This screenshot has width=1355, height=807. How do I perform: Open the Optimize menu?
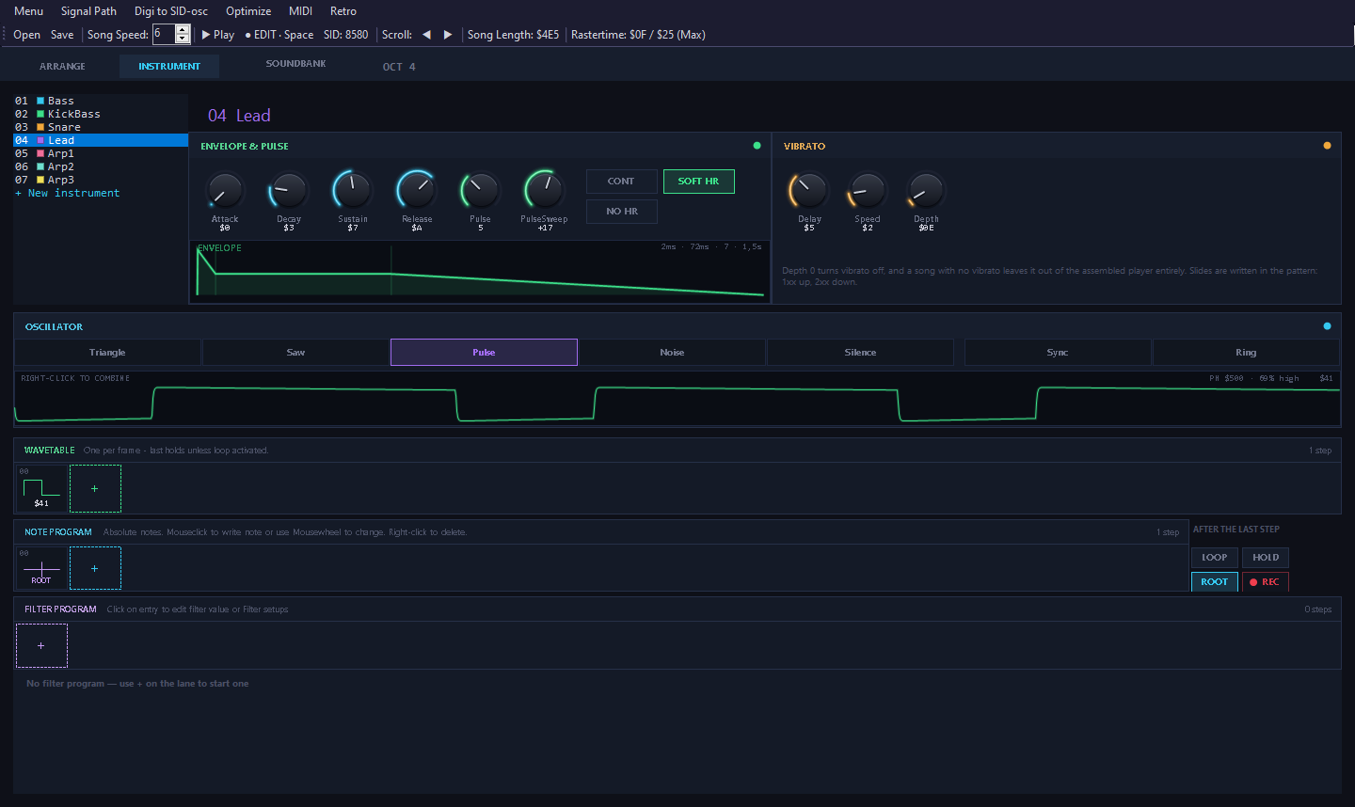[248, 11]
